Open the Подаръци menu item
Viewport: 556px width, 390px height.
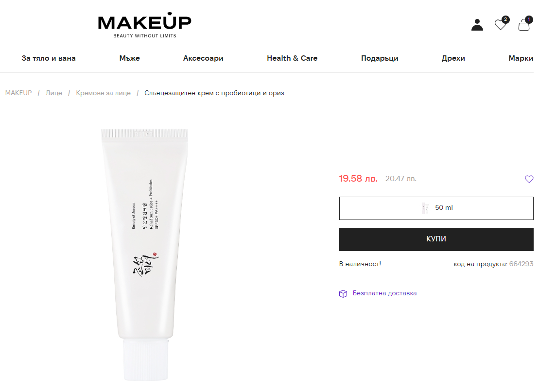[x=380, y=58]
